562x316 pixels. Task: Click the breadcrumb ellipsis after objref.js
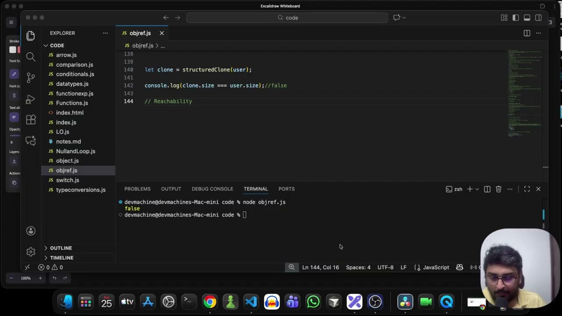pyautogui.click(x=162, y=46)
